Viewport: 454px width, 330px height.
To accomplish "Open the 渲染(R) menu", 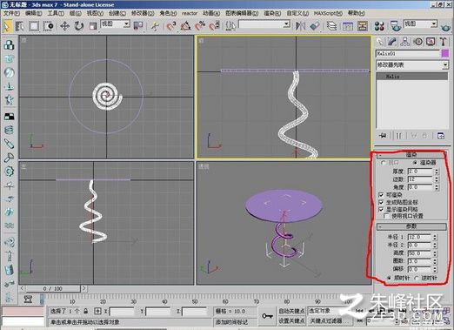I will click(272, 13).
